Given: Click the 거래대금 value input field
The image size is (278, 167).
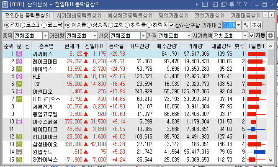Looking at the screenshot, I should [229, 26].
